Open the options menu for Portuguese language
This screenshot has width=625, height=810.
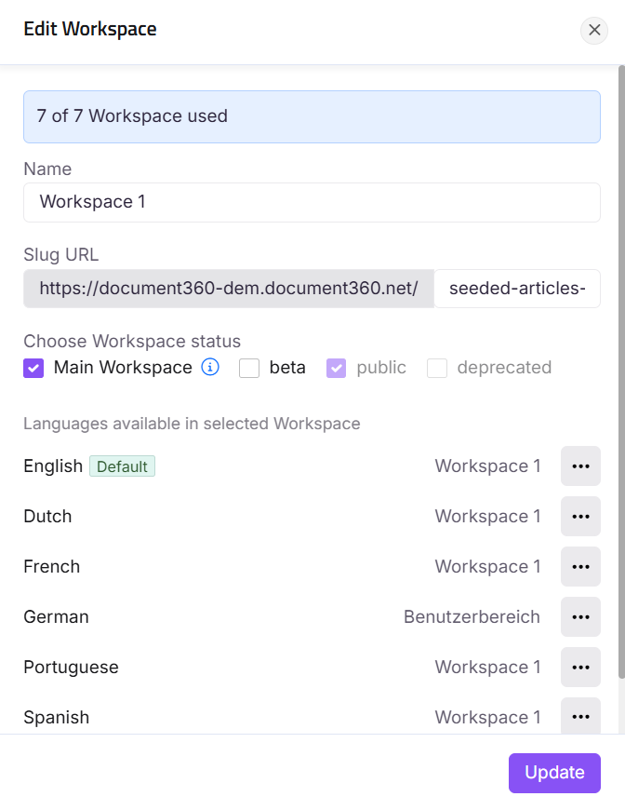tap(580, 667)
